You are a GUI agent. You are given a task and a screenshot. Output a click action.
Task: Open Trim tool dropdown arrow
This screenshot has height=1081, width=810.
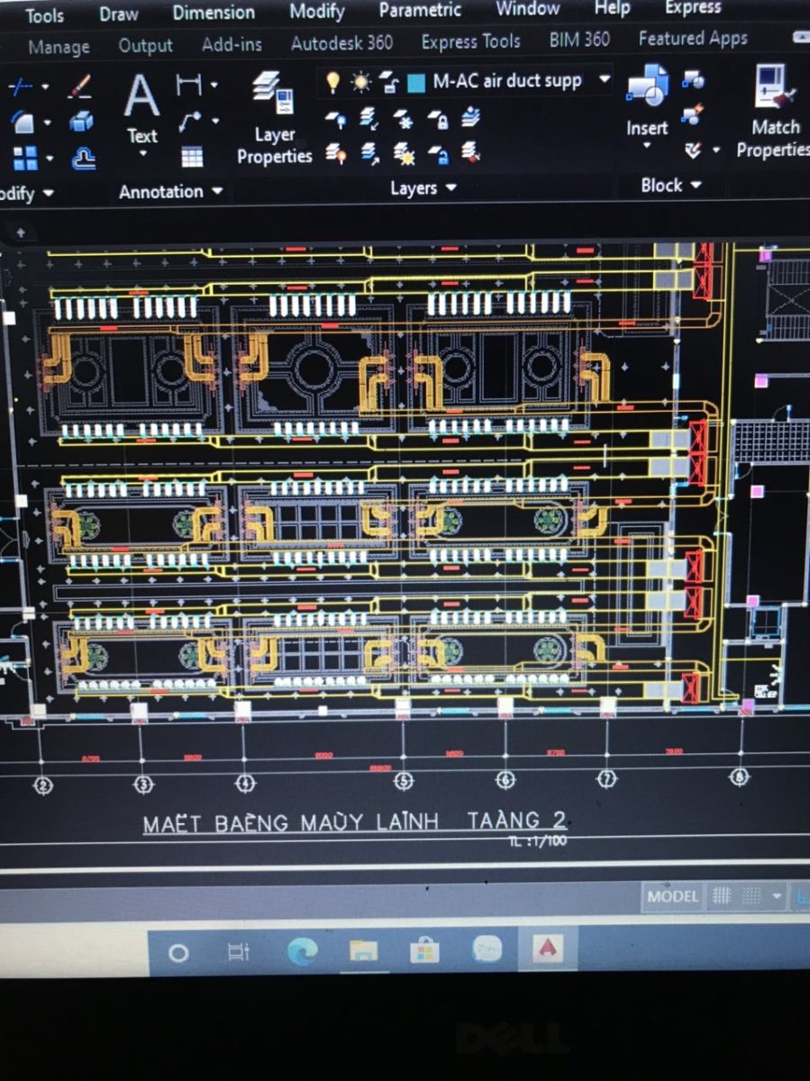(x=46, y=88)
